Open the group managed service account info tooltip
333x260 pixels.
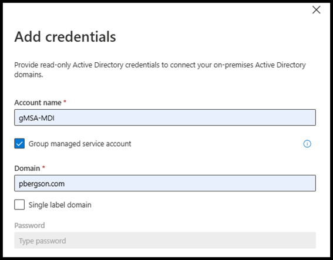coord(307,144)
